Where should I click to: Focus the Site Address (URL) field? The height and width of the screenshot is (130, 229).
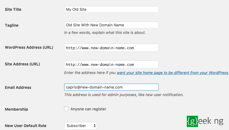[111, 64]
